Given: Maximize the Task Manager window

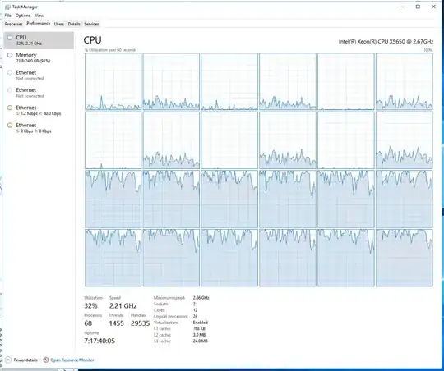Looking at the screenshot, I should pos(418,7).
